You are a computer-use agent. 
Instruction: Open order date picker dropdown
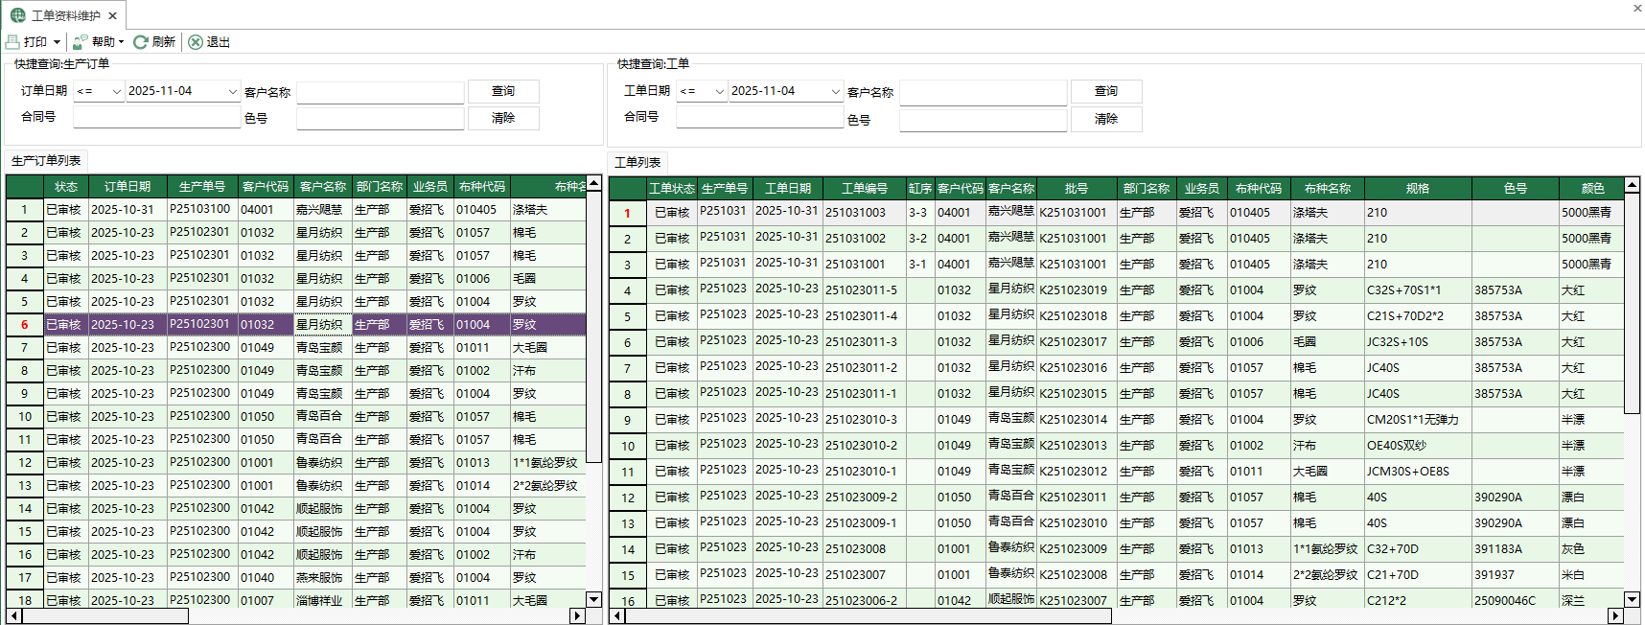pos(232,92)
